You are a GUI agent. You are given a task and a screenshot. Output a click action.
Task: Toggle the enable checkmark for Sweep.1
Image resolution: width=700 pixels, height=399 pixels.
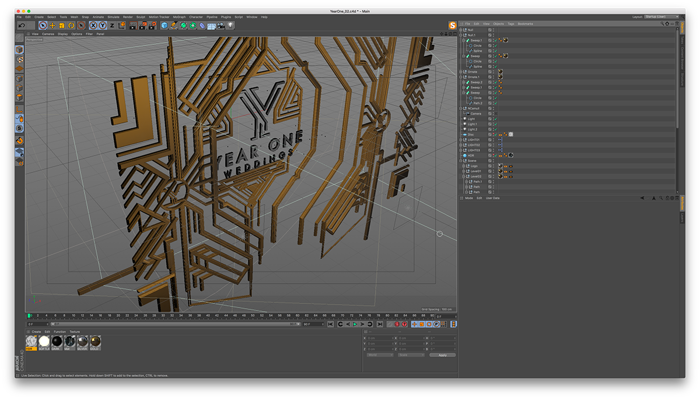pyautogui.click(x=495, y=40)
